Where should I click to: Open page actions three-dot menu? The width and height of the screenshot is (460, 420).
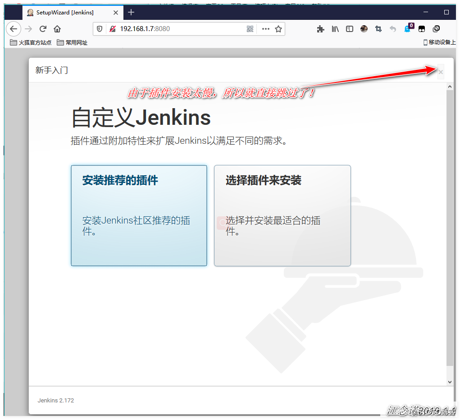point(266,29)
